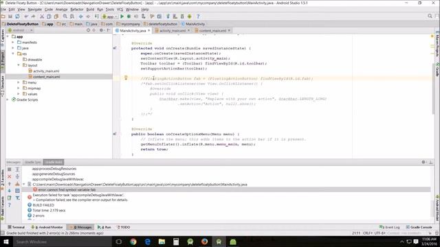Close the activity_main.xml tab
The height and width of the screenshot is (247, 440).
(188, 30)
